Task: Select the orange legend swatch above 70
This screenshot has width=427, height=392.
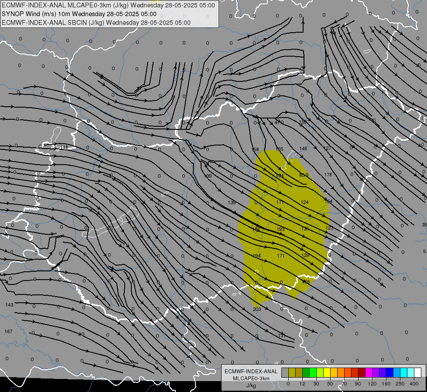Action: click(341, 372)
